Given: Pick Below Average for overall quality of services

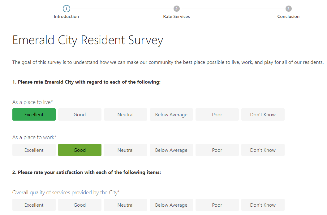Looking at the screenshot, I should coord(171,205).
